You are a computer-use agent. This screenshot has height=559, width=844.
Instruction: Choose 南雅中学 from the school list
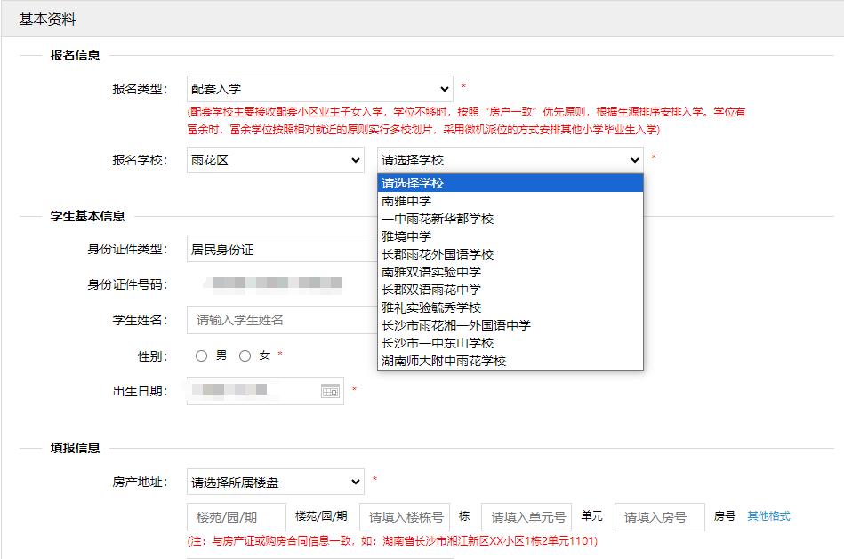[406, 201]
